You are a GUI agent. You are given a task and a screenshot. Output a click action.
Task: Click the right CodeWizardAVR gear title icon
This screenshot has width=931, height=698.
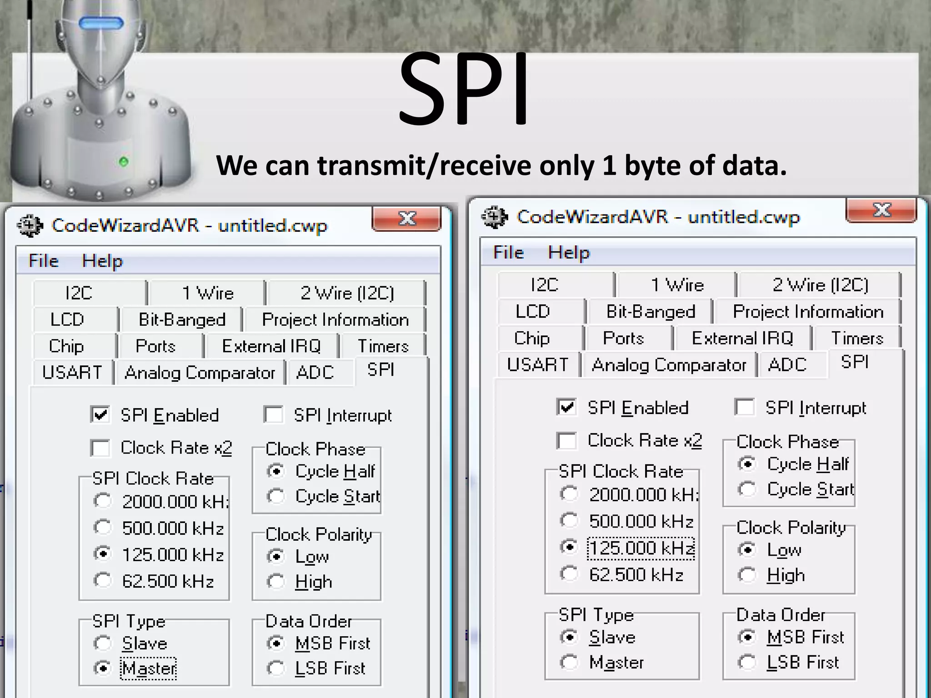tap(494, 217)
